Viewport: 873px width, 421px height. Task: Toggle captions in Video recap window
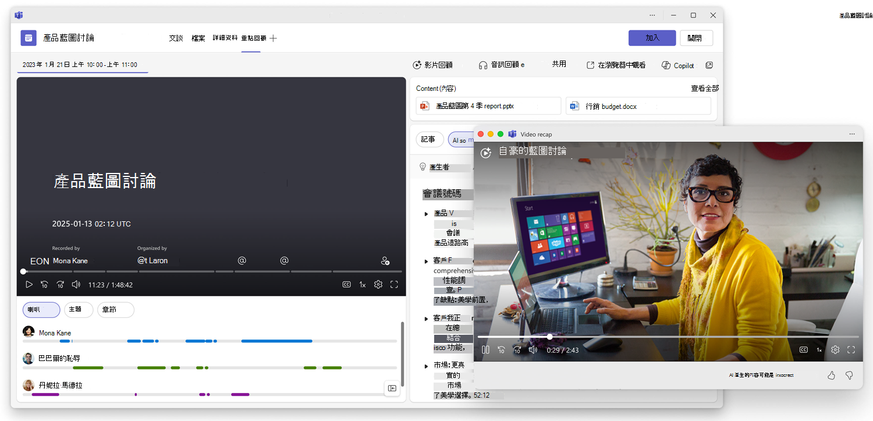[x=803, y=350]
